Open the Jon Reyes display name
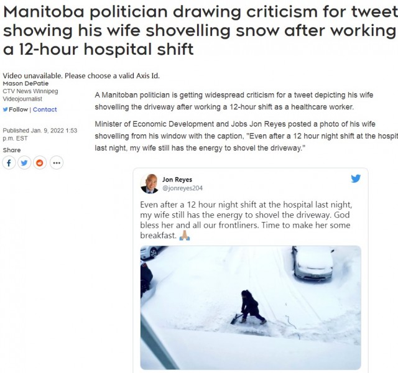398x373 pixels. pyautogui.click(x=176, y=179)
